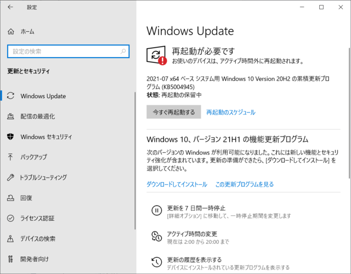Click the main pane vertical scrollbar
The width and height of the screenshot is (351, 274).
tap(349, 113)
